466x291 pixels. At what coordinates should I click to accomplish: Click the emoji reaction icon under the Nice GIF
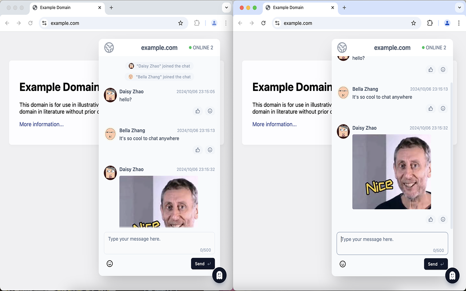point(443,219)
